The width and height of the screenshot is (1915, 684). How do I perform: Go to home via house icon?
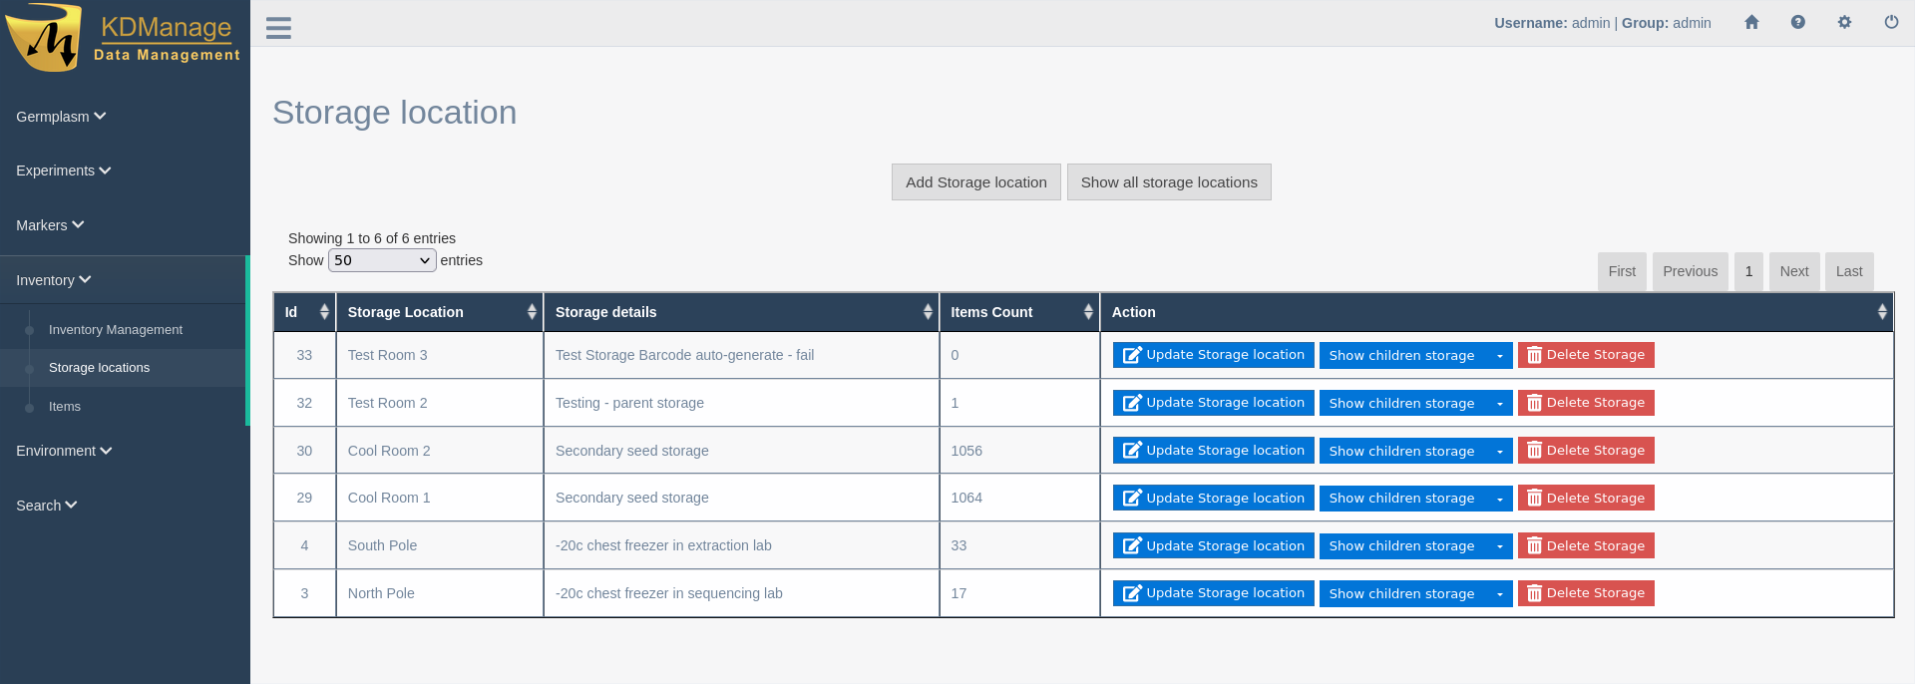[1751, 22]
